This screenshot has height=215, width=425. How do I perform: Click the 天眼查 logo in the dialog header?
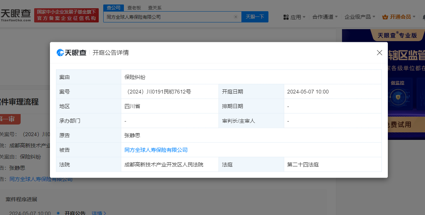[72, 53]
